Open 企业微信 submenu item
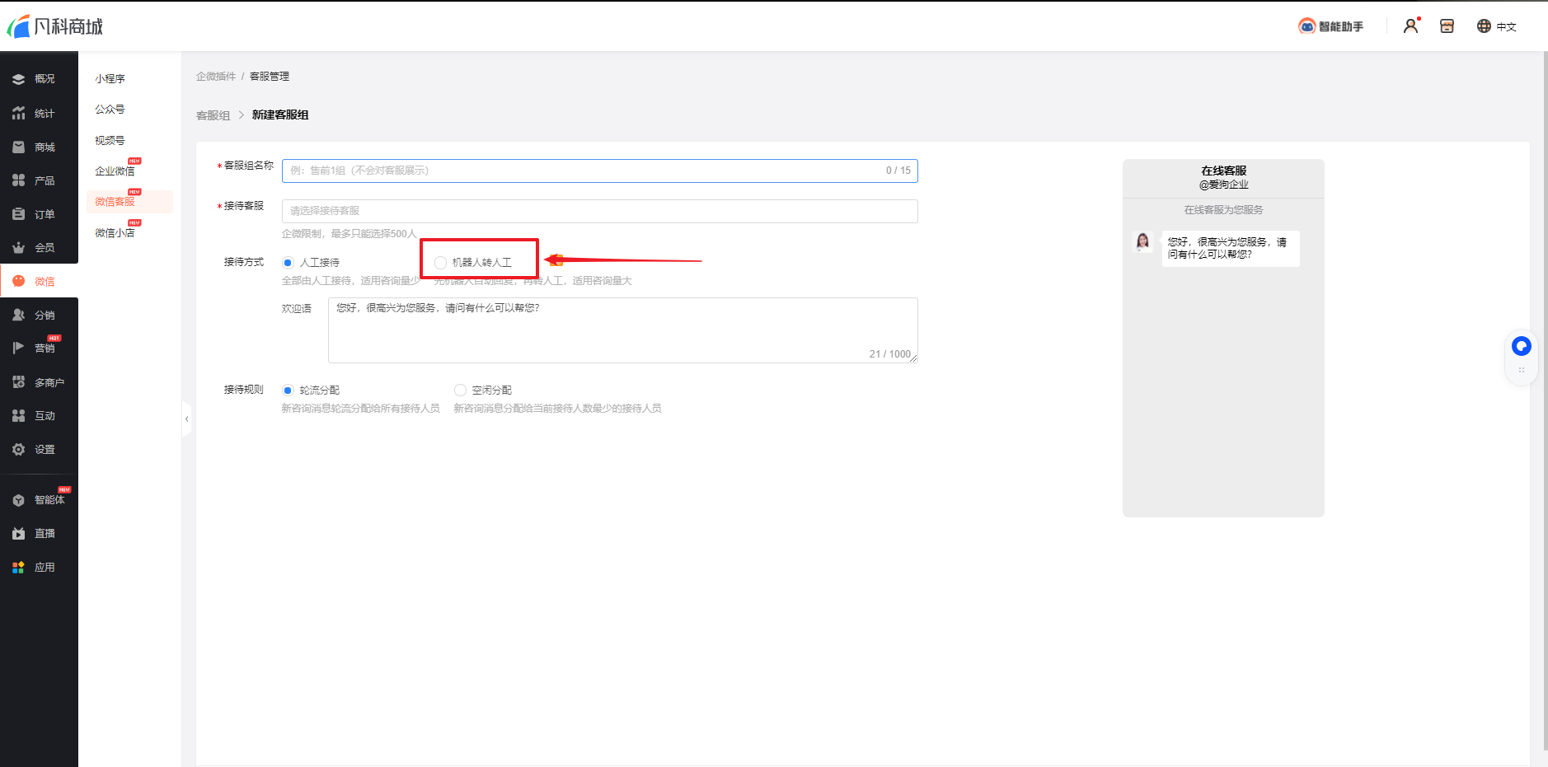1548x767 pixels. point(115,171)
